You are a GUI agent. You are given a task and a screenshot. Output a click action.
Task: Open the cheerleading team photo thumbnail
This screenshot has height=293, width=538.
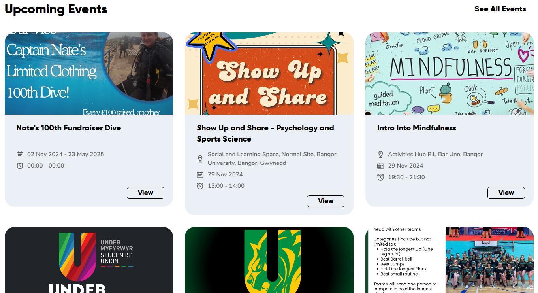(x=450, y=260)
